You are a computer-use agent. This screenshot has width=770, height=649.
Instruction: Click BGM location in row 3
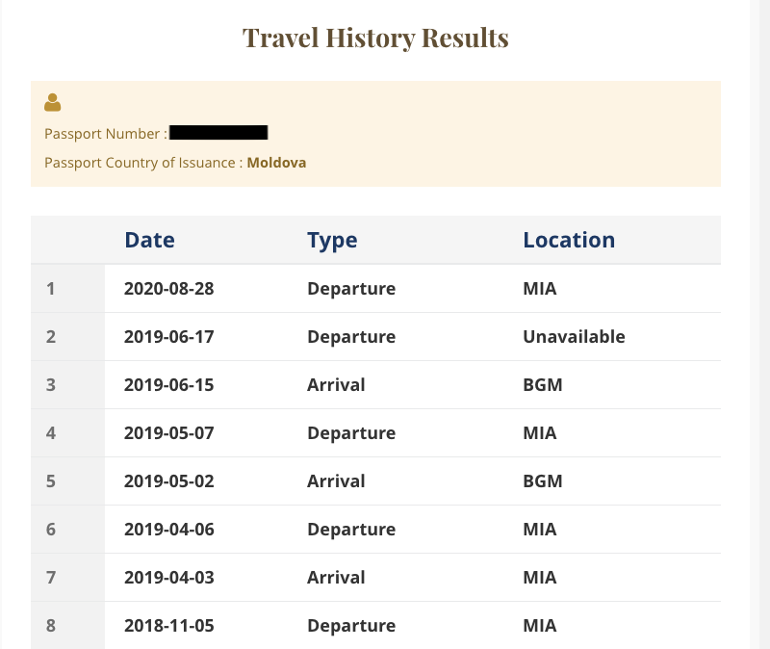[x=543, y=385]
